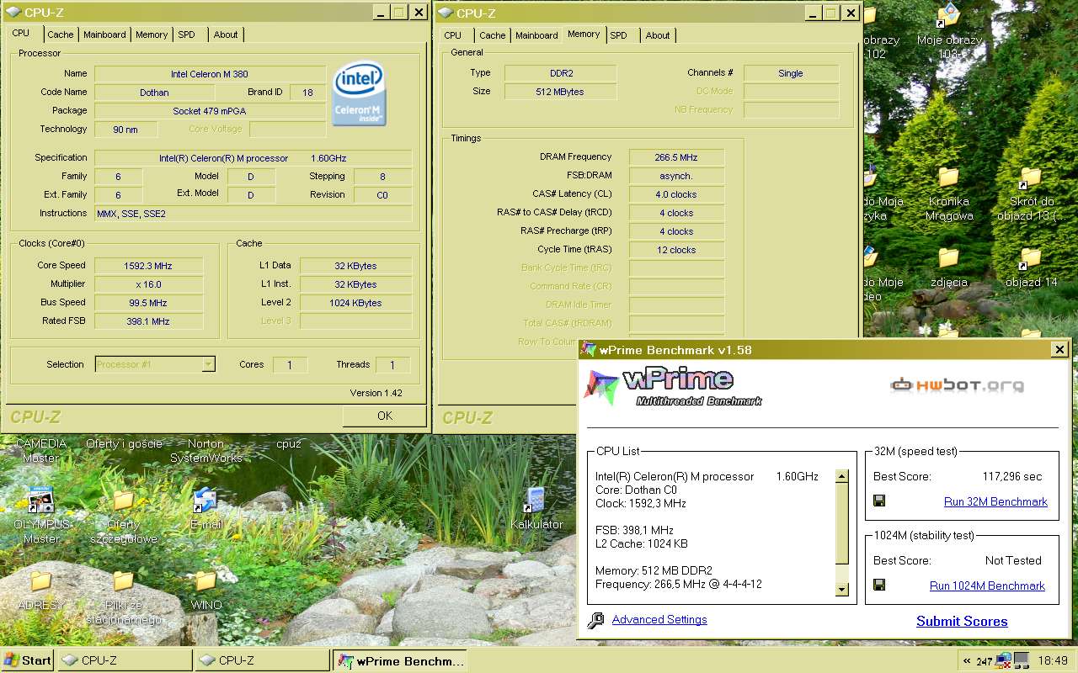This screenshot has height=673, width=1078.
Task: Save the 32M benchmark score floppy icon
Action: click(879, 501)
